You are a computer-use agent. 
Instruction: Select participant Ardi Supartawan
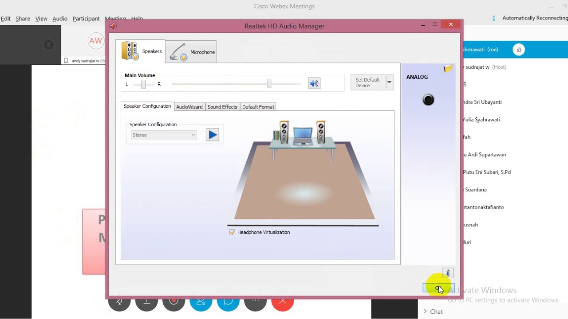484,155
